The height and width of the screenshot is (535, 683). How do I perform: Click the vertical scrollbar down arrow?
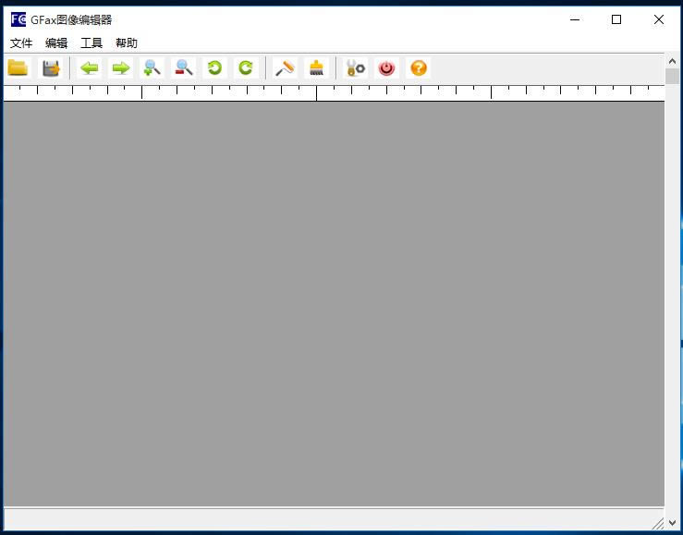(x=672, y=522)
